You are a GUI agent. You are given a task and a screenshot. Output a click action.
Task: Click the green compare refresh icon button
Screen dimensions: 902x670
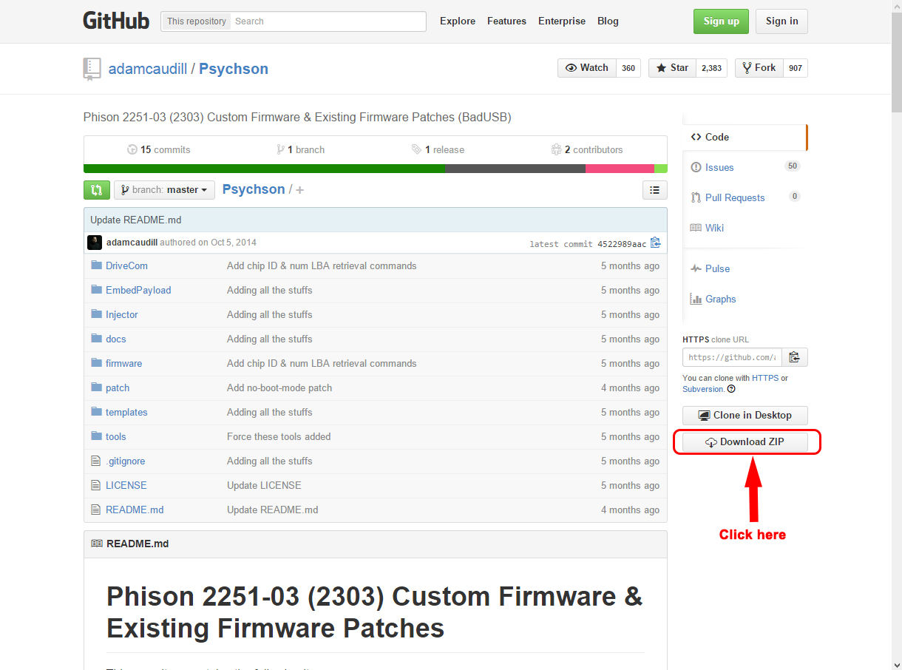click(97, 190)
